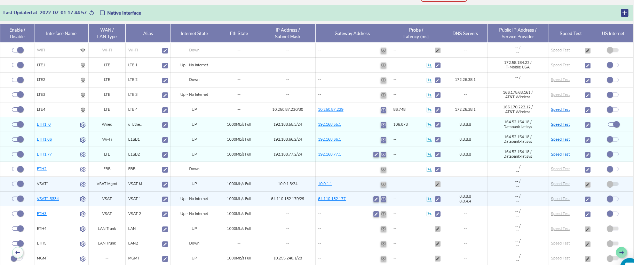Disable the WiFi interface toggle
The width and height of the screenshot is (634, 265).
click(18, 50)
